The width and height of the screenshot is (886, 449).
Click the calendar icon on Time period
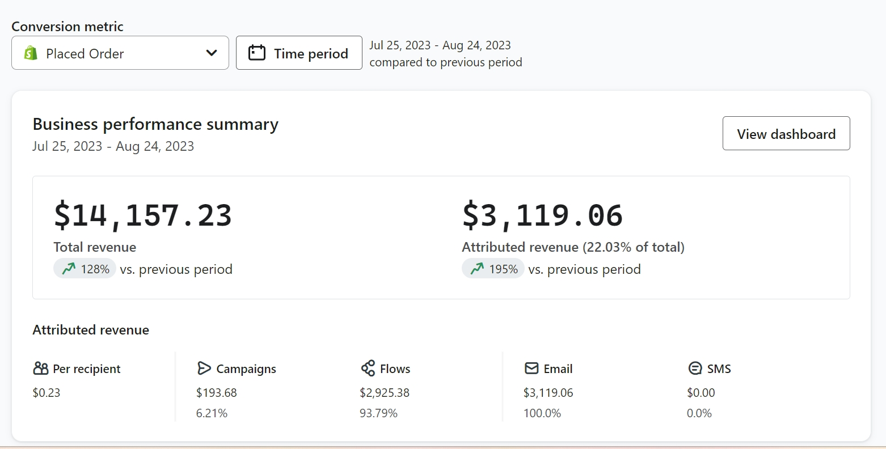[257, 53]
